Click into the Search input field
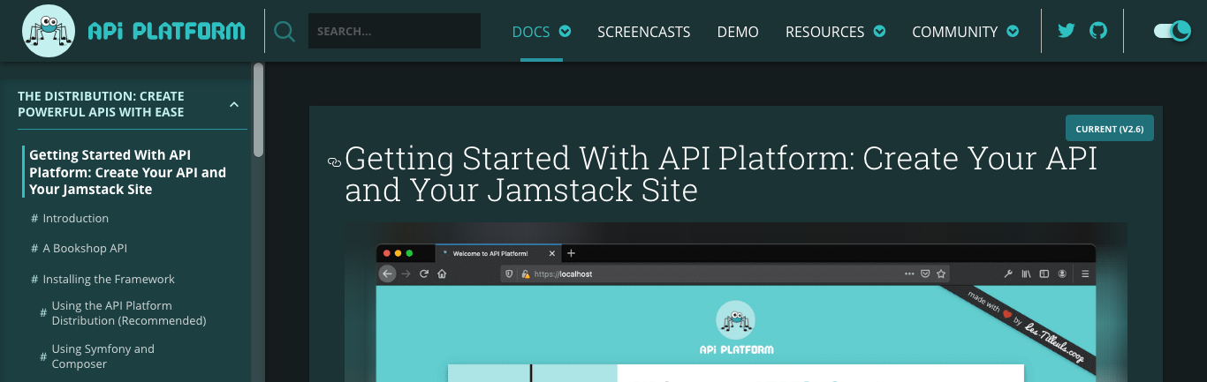 point(394,32)
